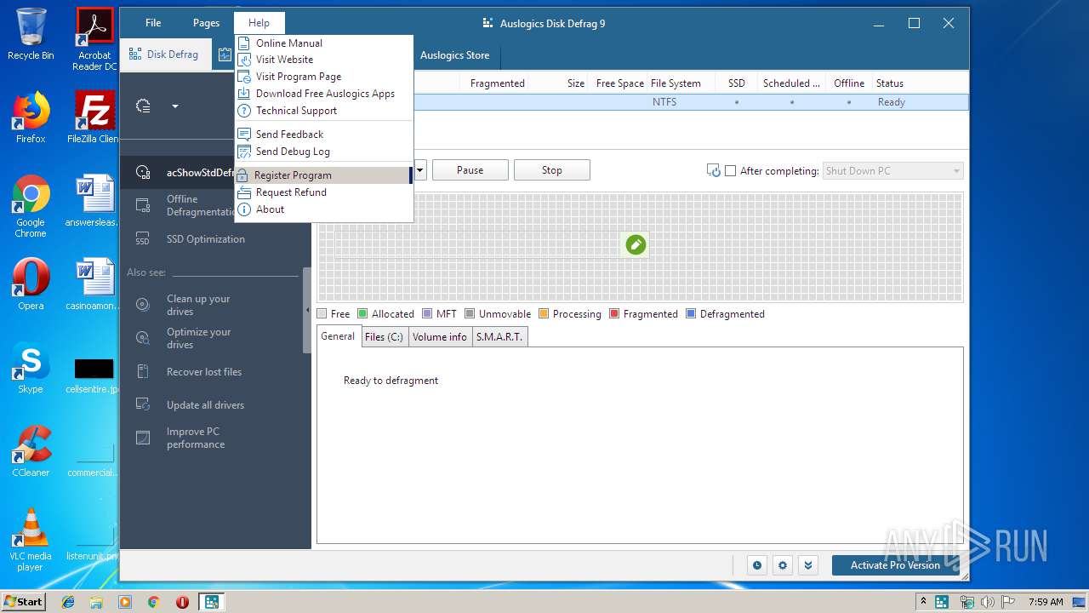Click the Offline Defragmentation icon
This screenshot has height=613, width=1089.
click(x=143, y=205)
